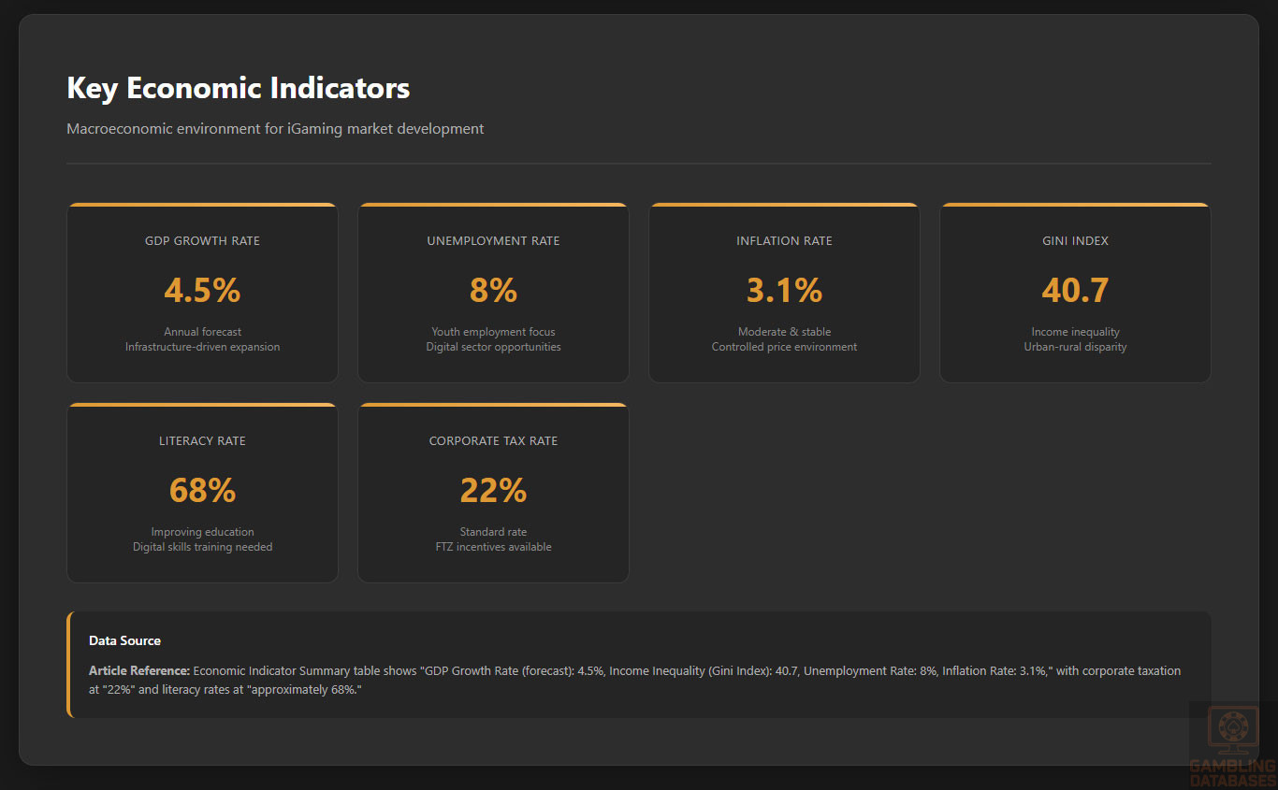Click the 4.5% GDP growth value
This screenshot has height=790, width=1278.
(202, 290)
